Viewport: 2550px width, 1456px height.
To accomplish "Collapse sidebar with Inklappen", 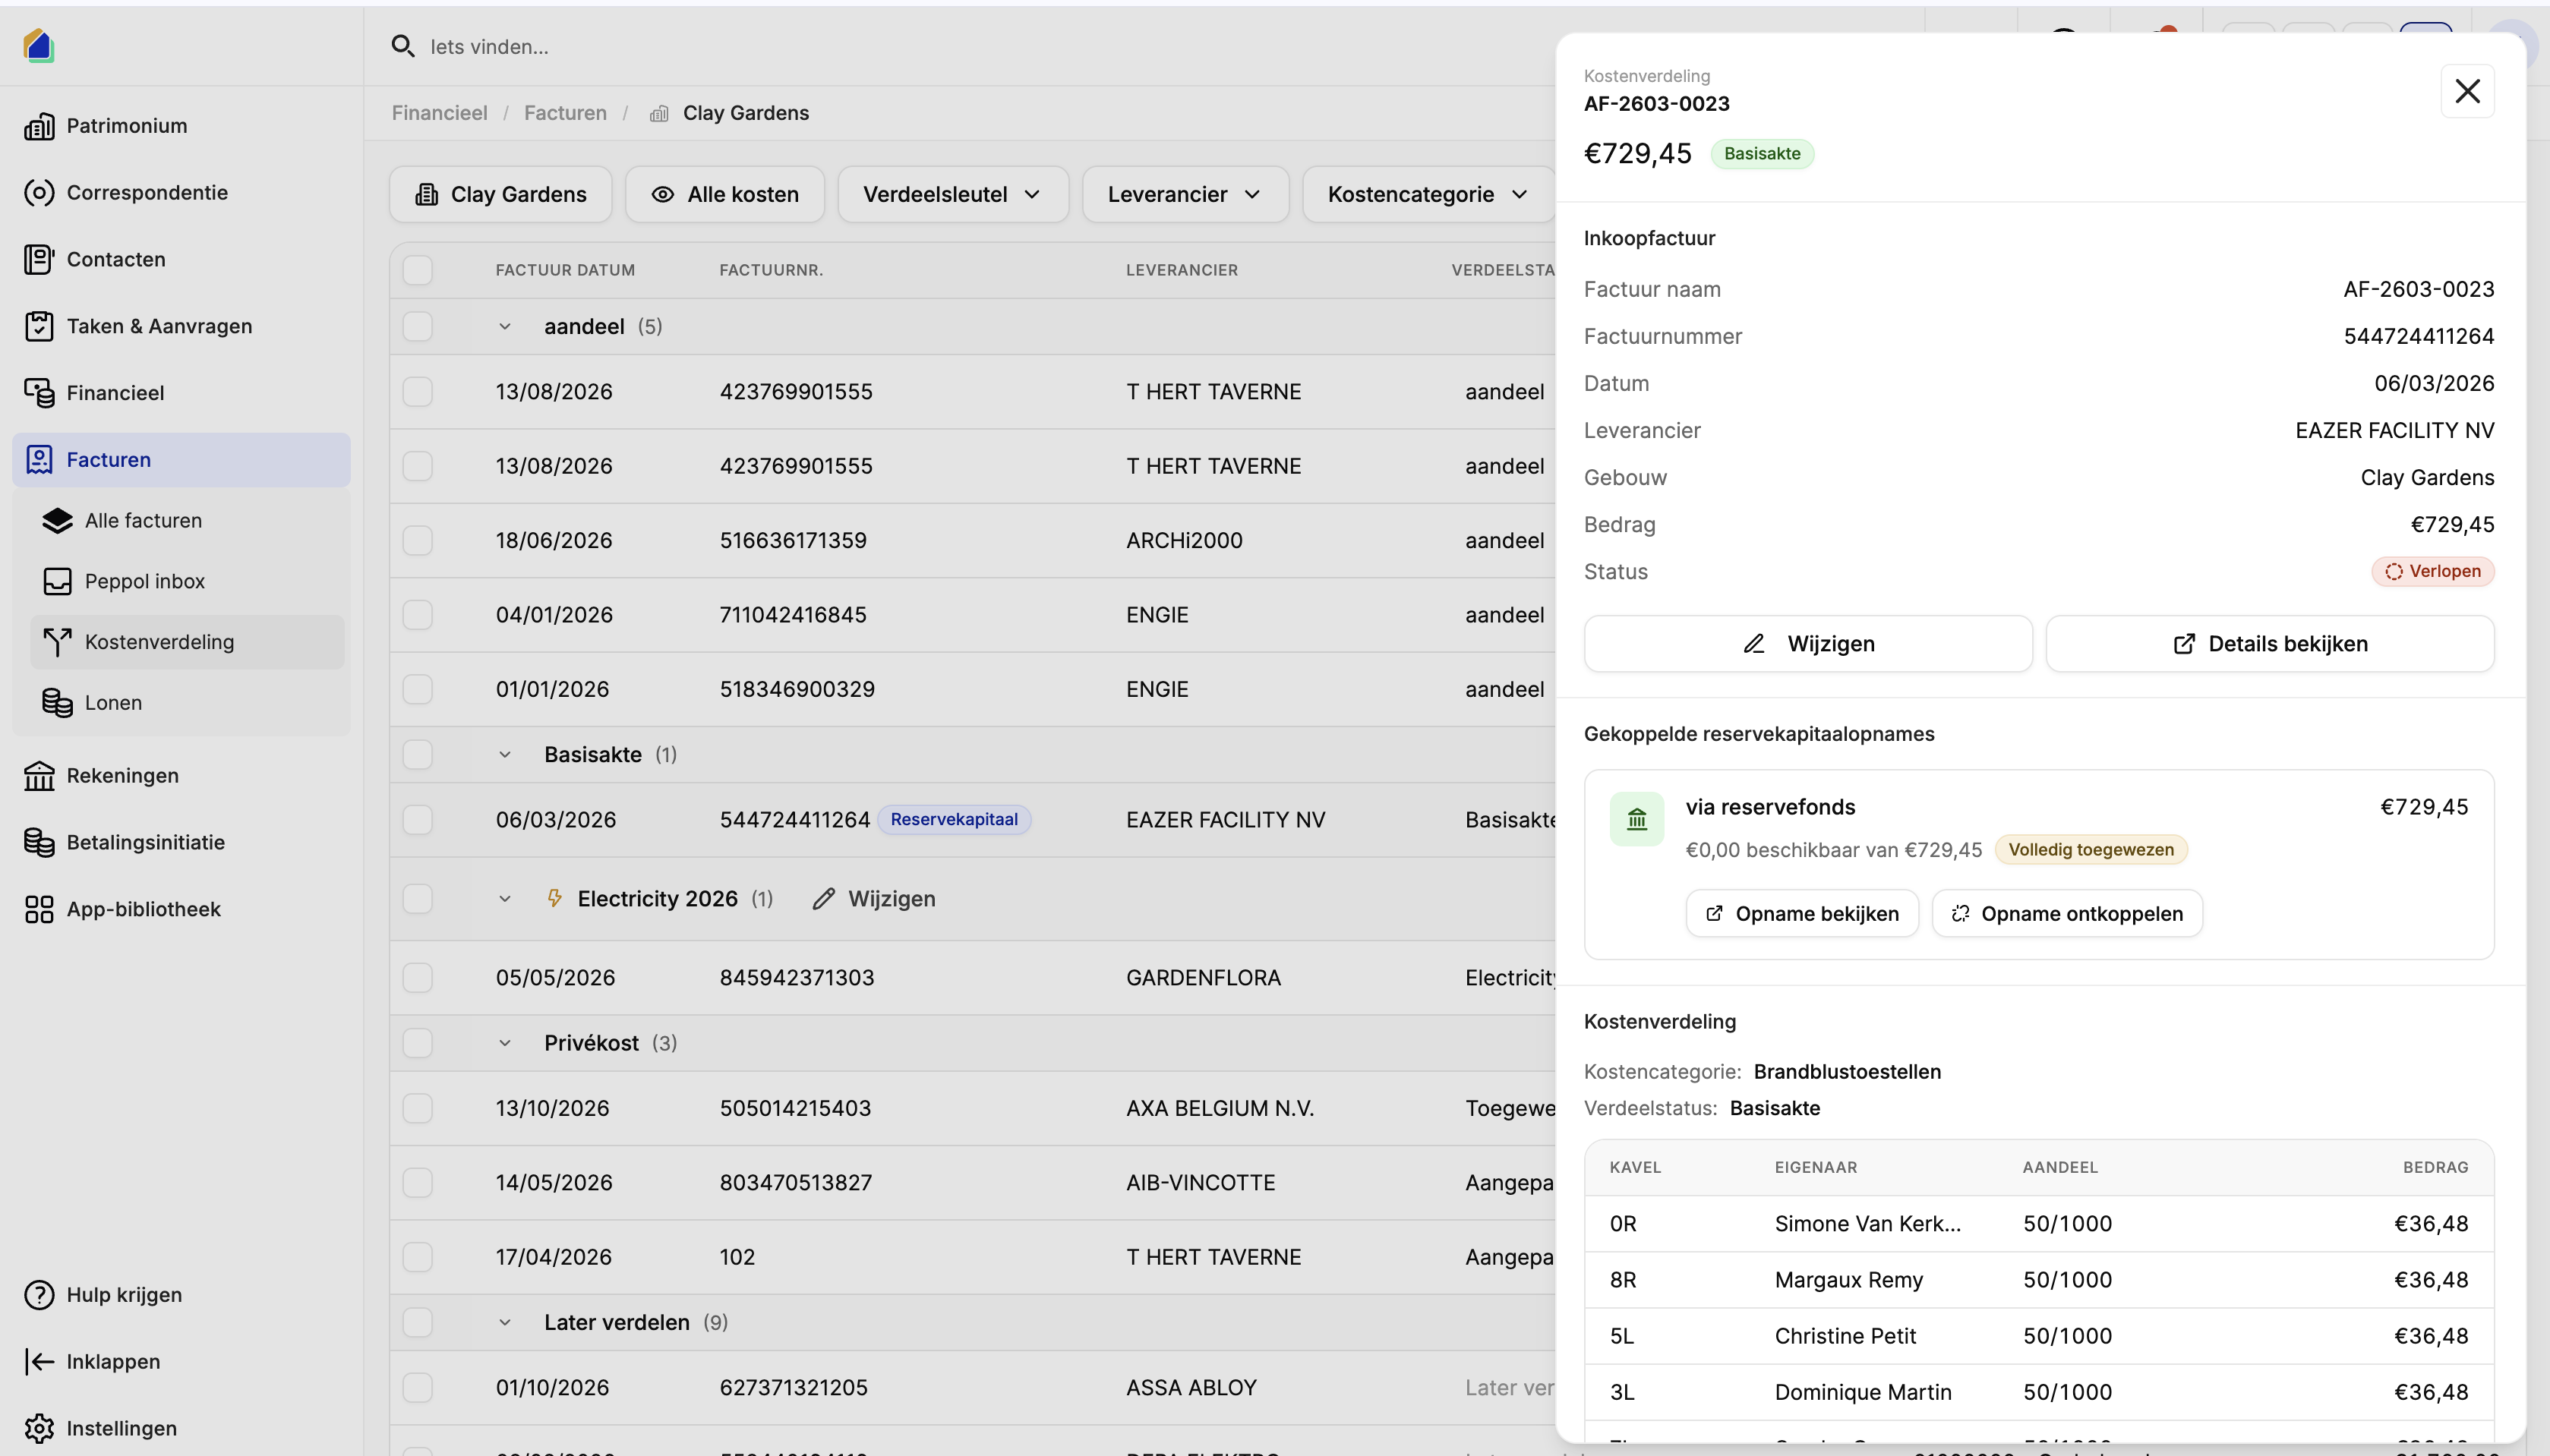I will click(181, 1362).
